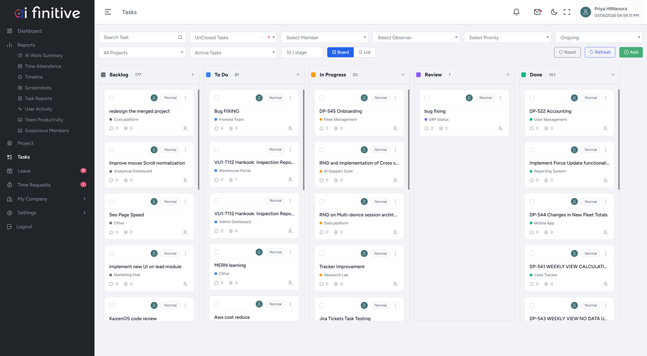The width and height of the screenshot is (647, 356).
Task: Add a task to Review column plus icon
Action: (x=508, y=75)
